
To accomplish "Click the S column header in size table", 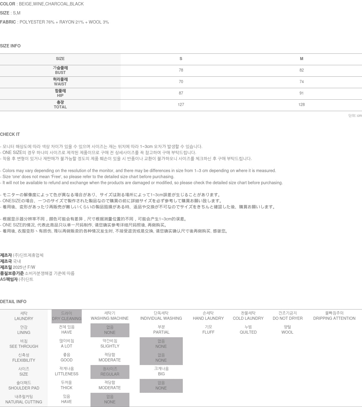I will click(181, 59).
